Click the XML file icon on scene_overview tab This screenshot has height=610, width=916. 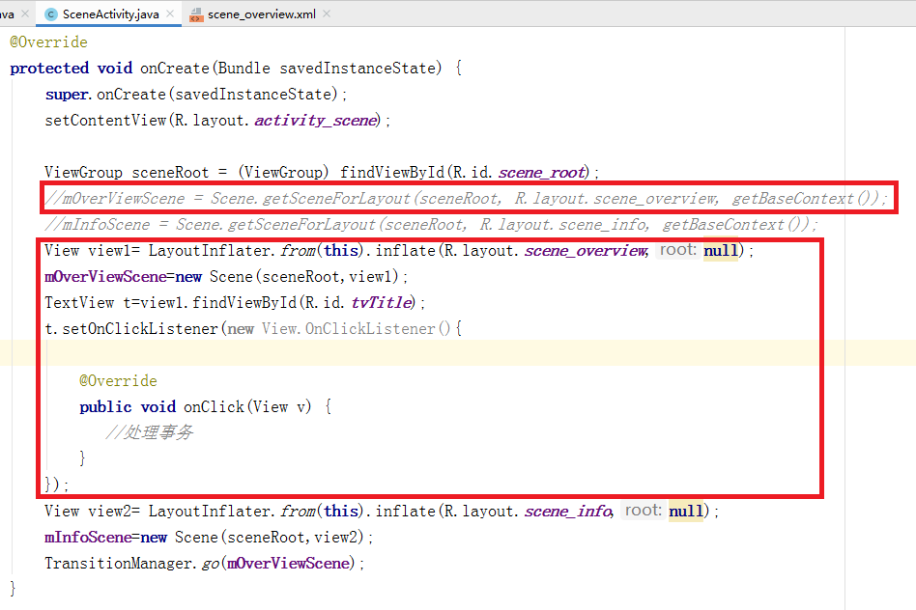click(x=196, y=14)
